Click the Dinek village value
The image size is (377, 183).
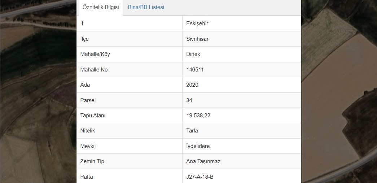tap(193, 54)
